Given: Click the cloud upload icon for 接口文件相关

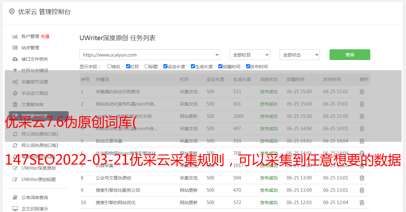Looking at the screenshot, I should (x=15, y=59).
